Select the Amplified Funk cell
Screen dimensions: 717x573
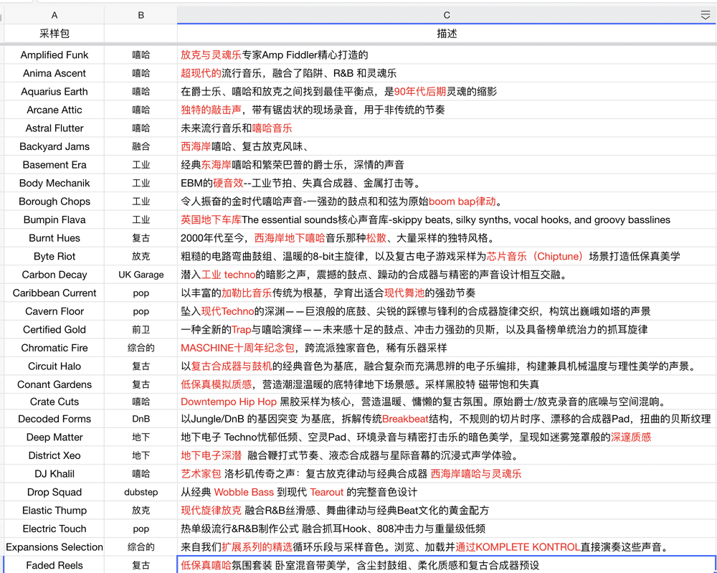[54, 55]
